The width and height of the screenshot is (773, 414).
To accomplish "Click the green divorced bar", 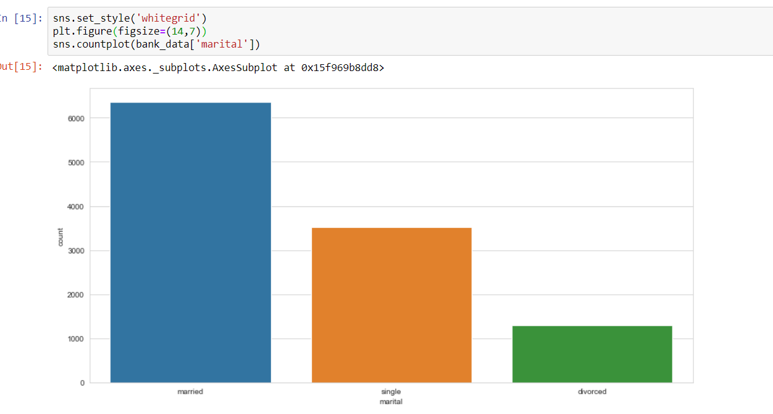I will 591,352.
